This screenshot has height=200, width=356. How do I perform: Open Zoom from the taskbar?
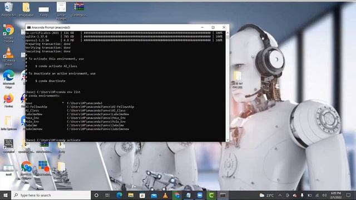click(200, 195)
